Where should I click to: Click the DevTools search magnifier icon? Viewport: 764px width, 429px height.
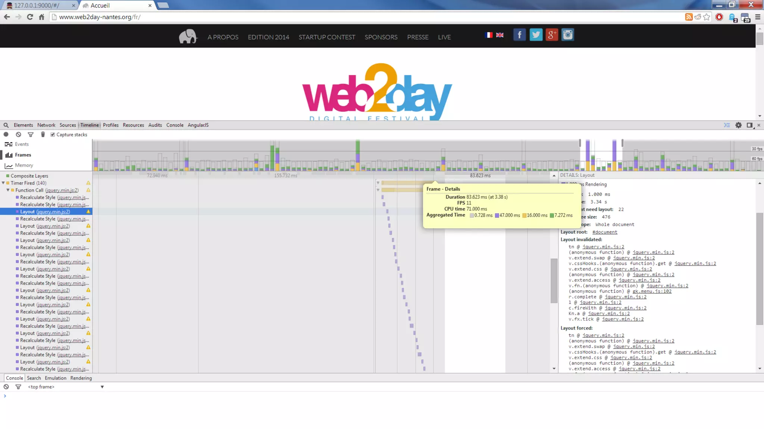point(6,125)
